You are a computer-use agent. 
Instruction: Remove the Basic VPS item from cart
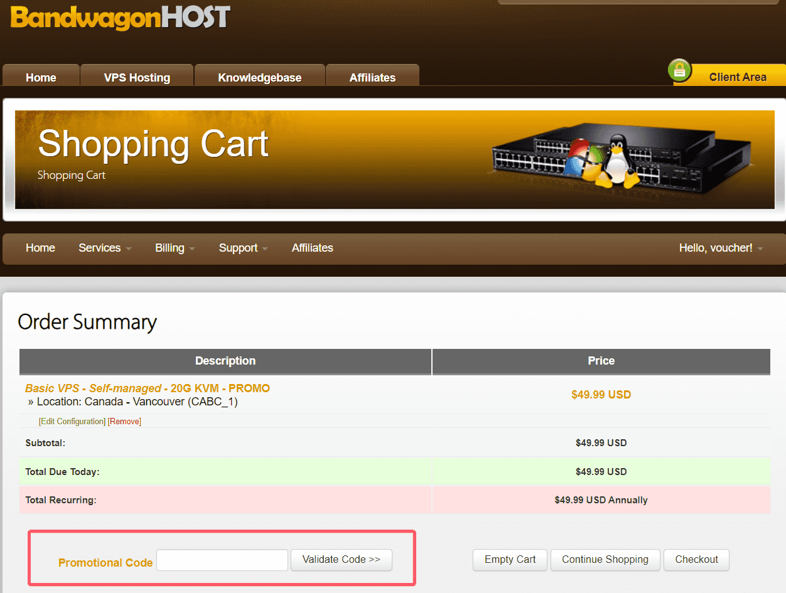(x=124, y=422)
